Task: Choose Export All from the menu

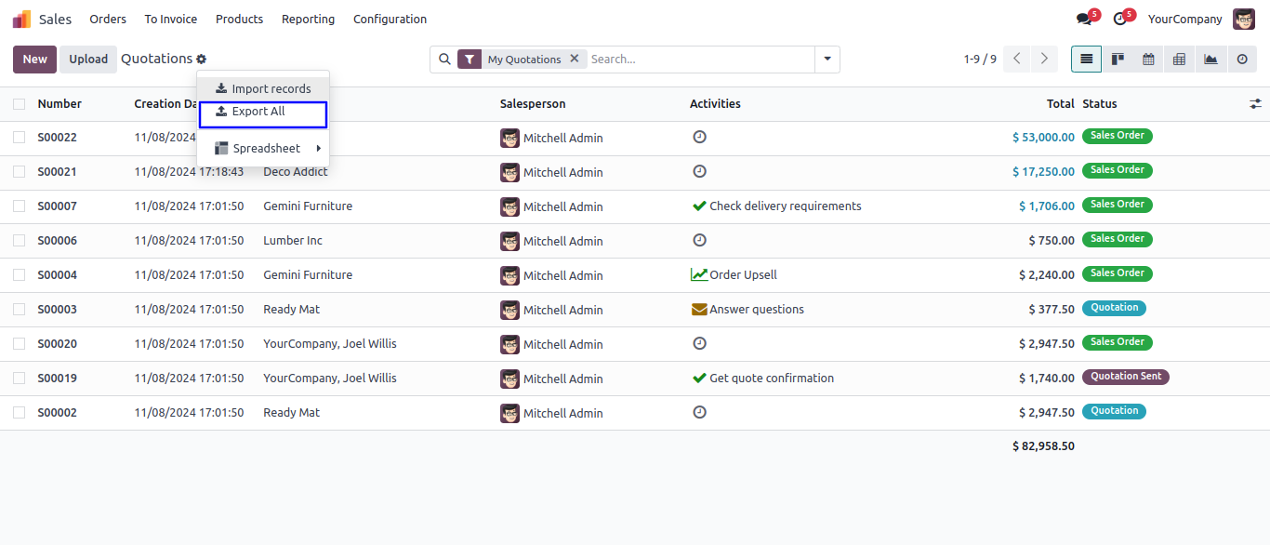Action: (x=258, y=112)
